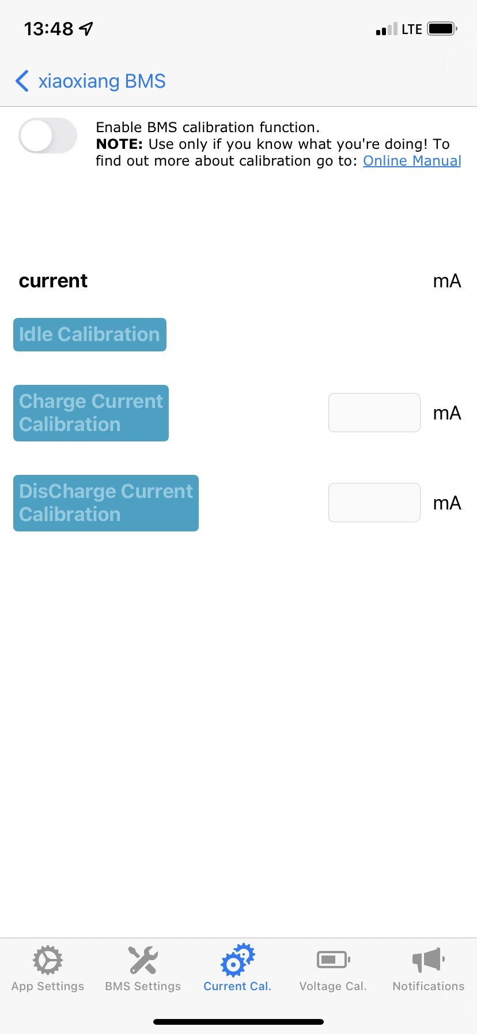Click Charge Current Calibration button

pyautogui.click(x=91, y=413)
